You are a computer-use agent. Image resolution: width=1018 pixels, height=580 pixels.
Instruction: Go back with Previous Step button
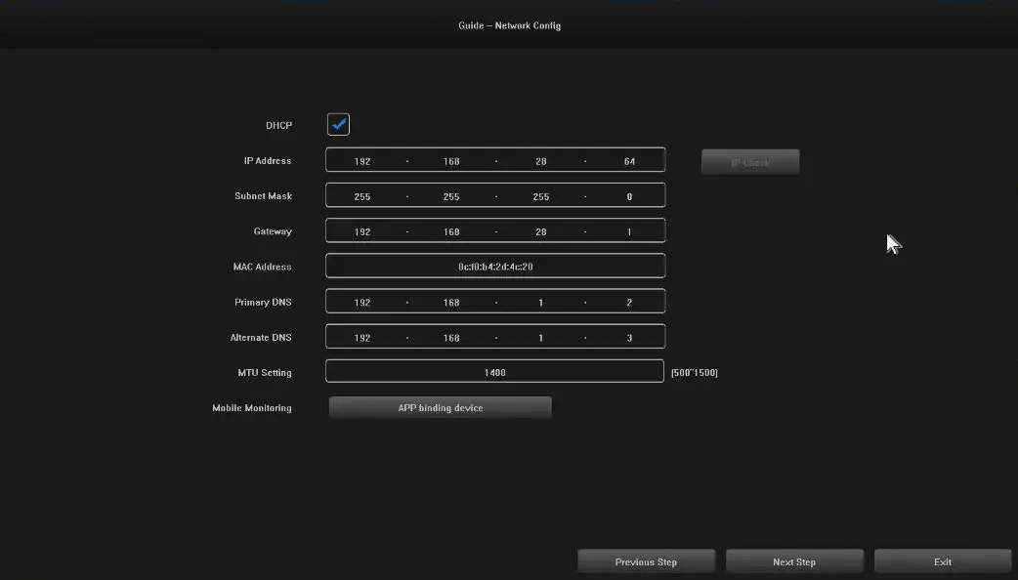coord(646,561)
